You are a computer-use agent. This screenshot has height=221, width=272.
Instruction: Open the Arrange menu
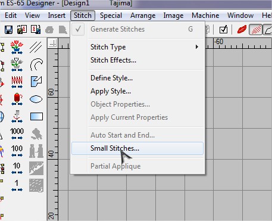[x=143, y=15]
